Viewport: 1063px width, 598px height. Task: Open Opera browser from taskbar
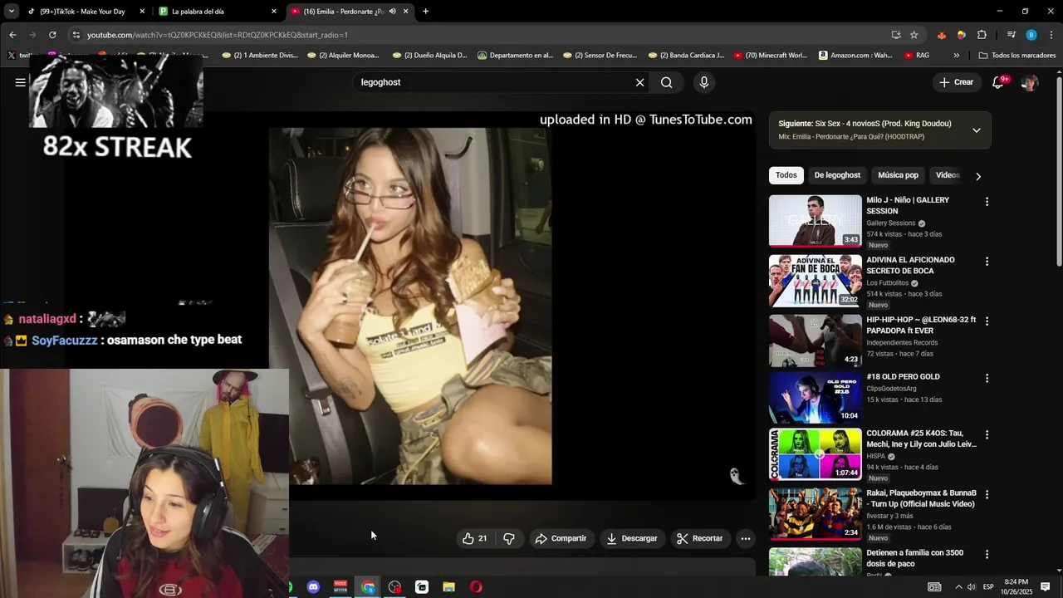(476, 587)
